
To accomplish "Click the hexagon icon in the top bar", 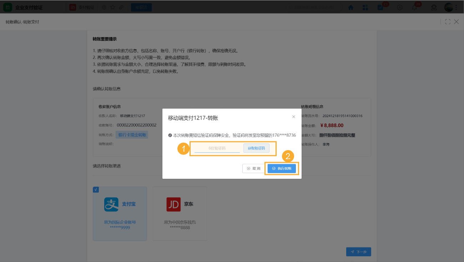I will click(399, 7).
